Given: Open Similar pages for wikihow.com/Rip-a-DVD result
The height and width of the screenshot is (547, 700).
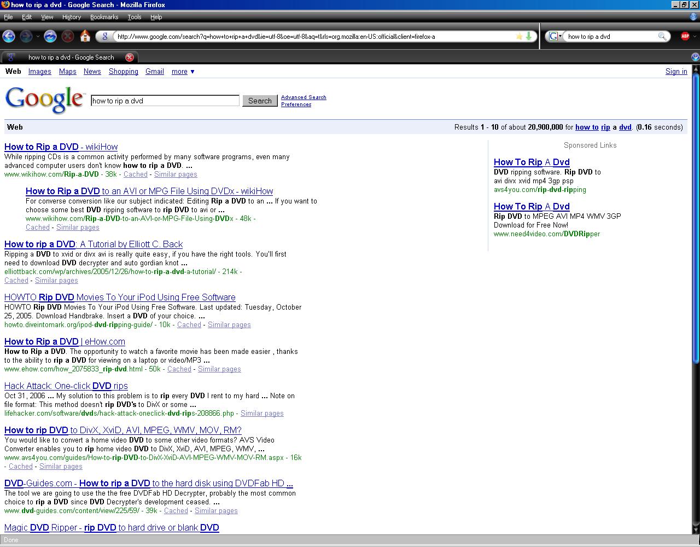Looking at the screenshot, I should coord(176,174).
